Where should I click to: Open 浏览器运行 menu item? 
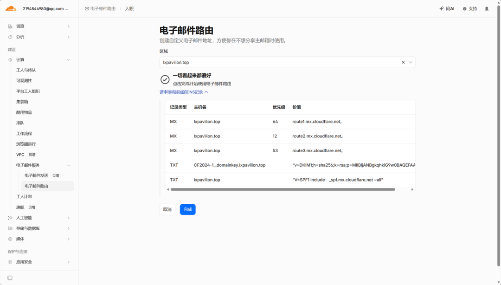point(26,144)
